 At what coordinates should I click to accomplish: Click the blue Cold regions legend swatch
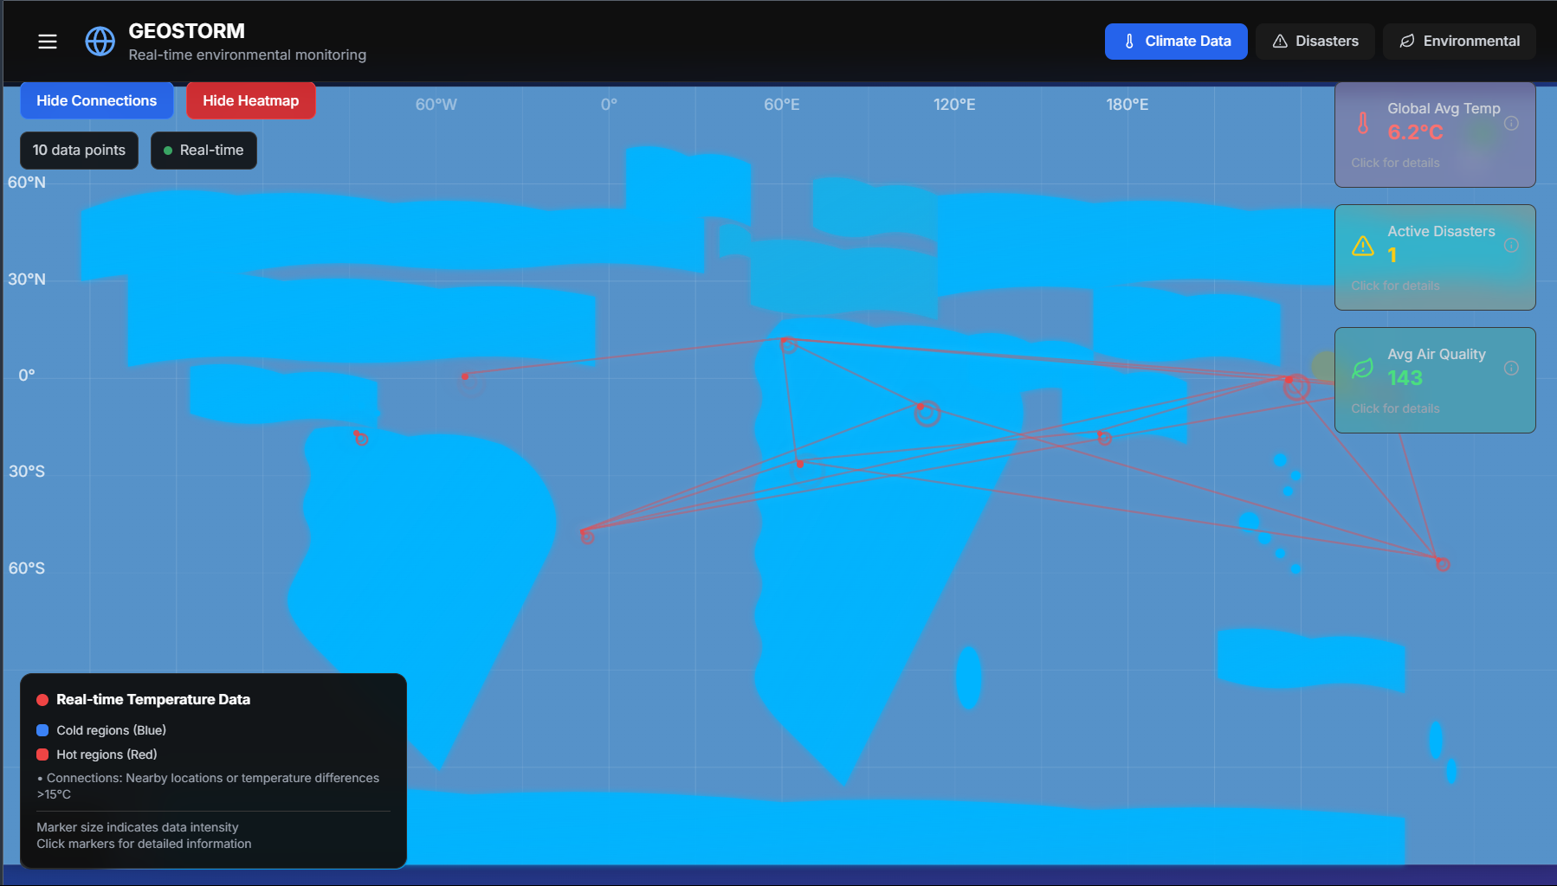point(42,730)
